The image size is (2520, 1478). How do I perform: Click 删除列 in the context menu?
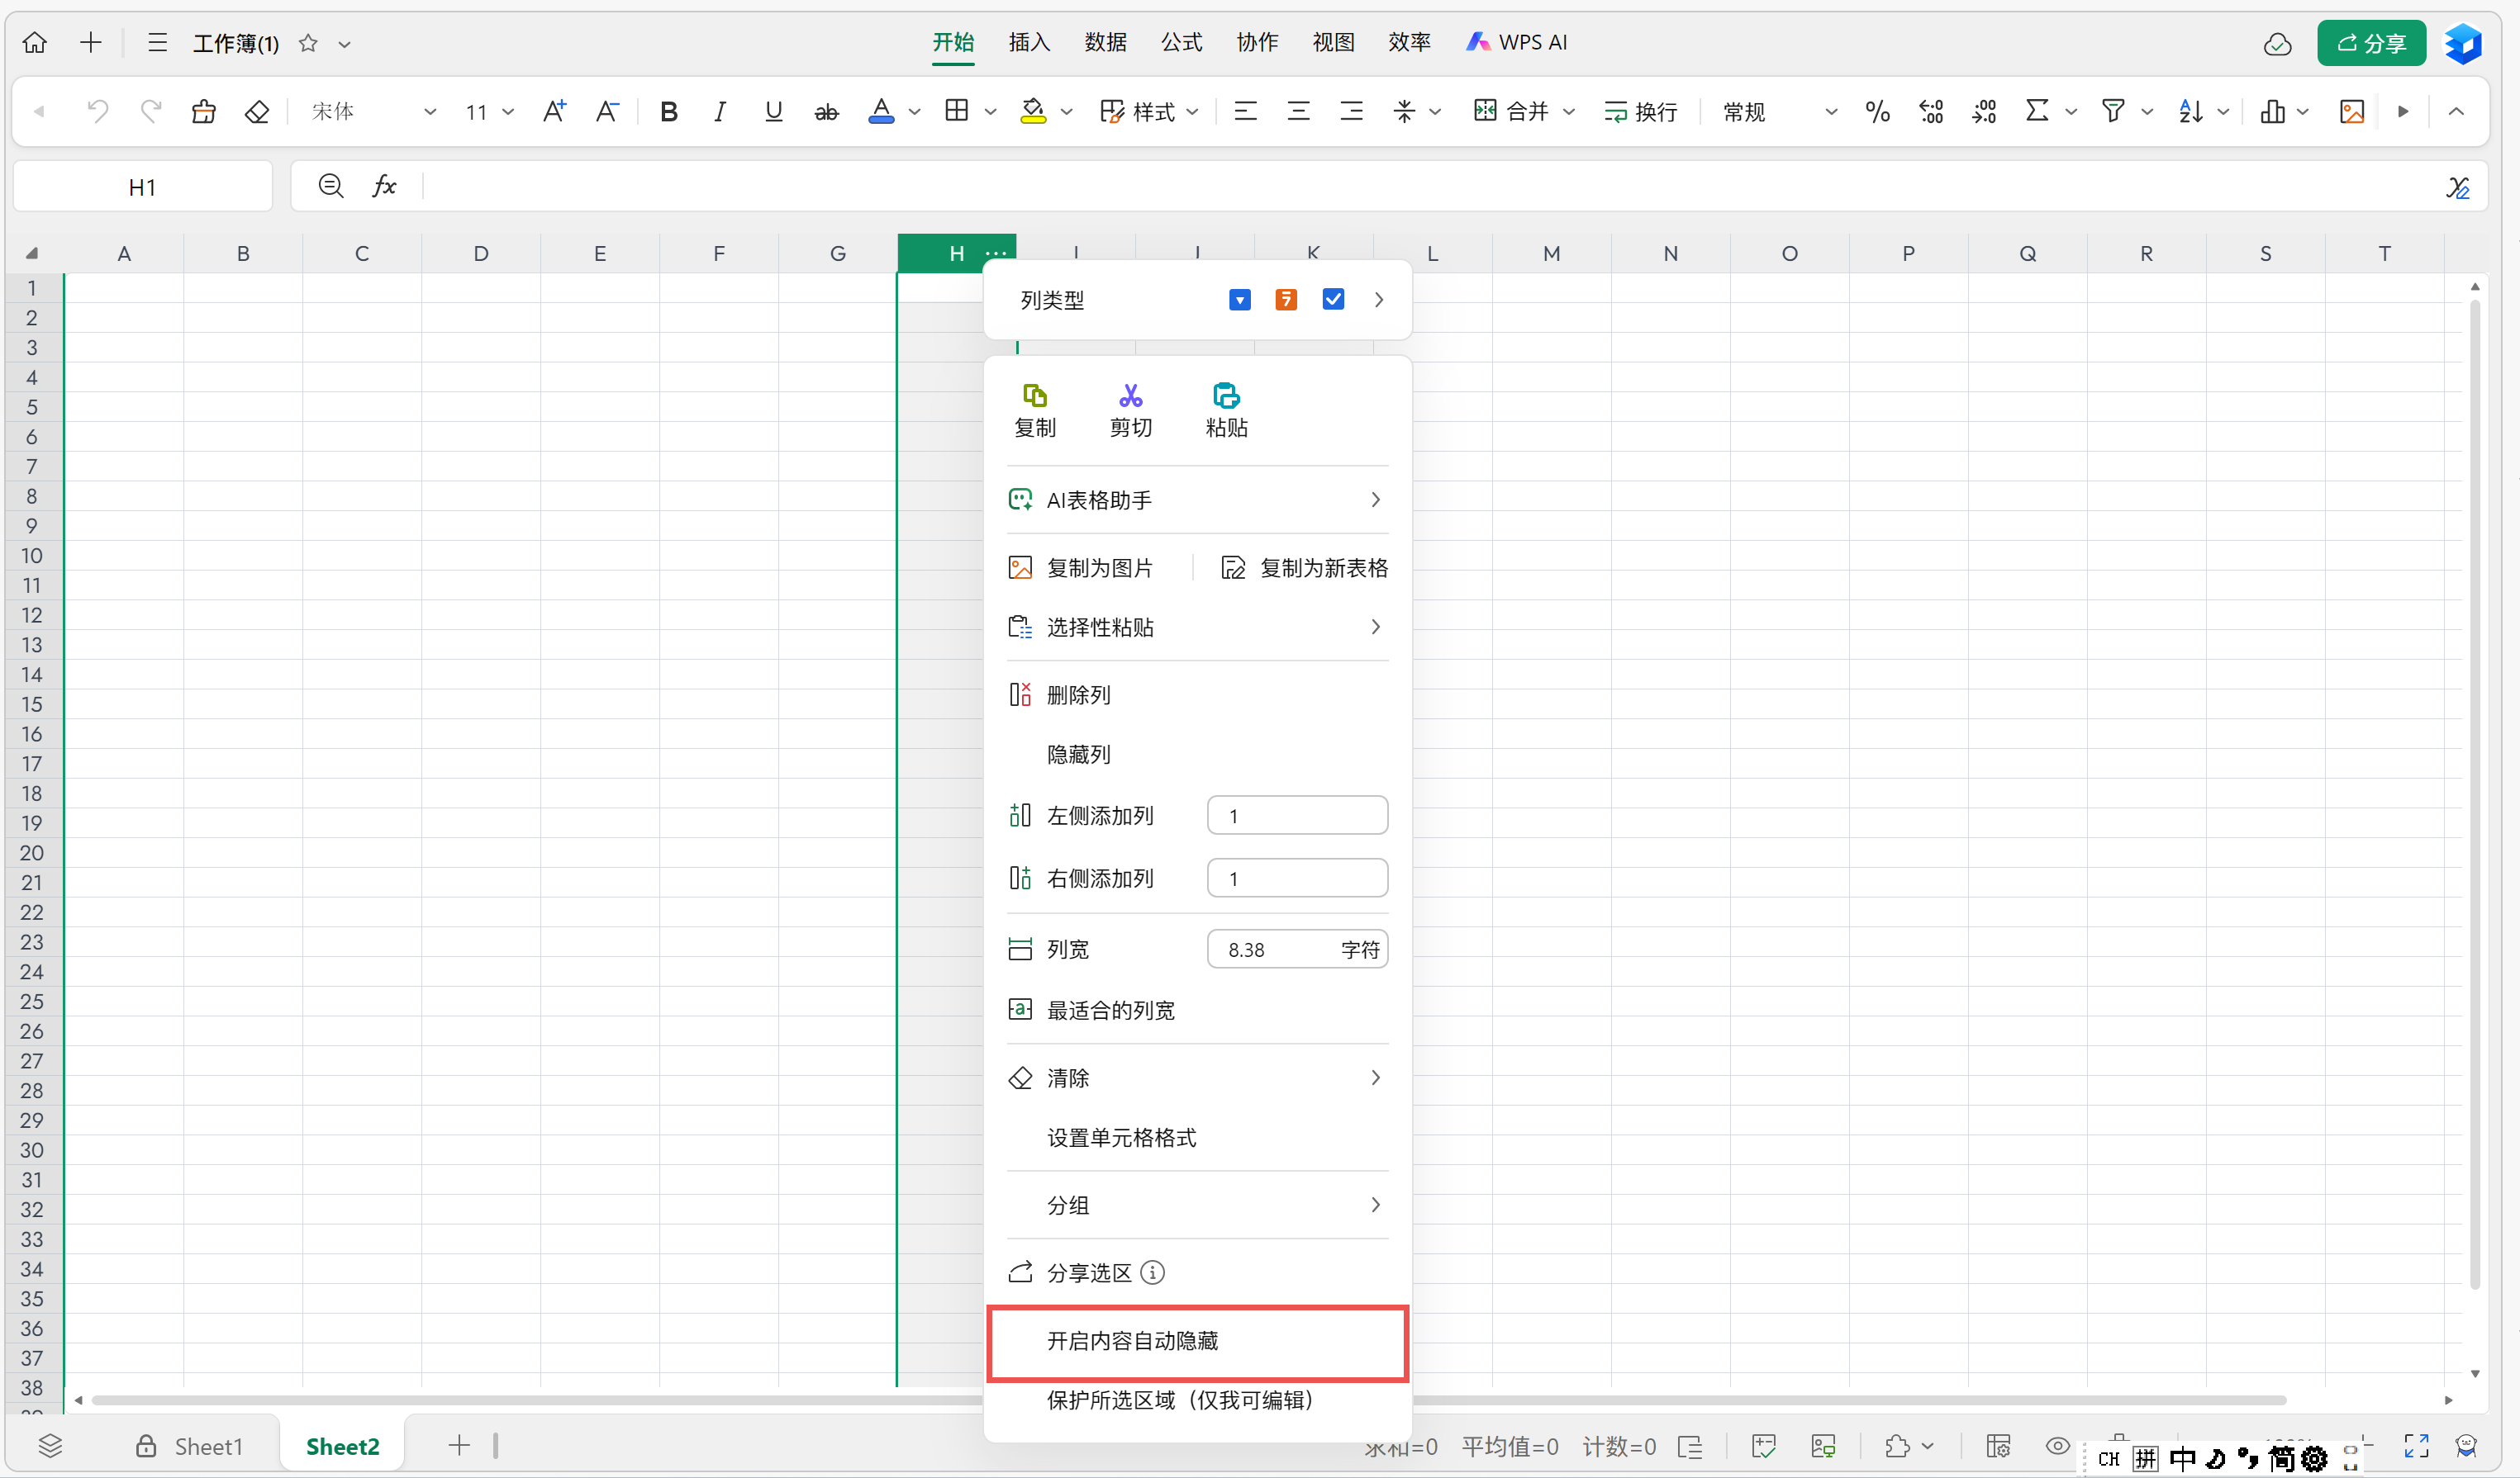(1078, 695)
